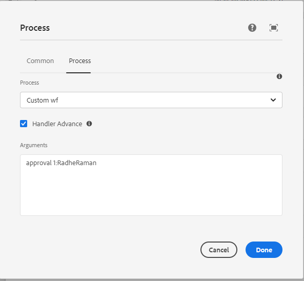Focus the Arguments text area
This screenshot has width=304, height=281.
coord(151,185)
